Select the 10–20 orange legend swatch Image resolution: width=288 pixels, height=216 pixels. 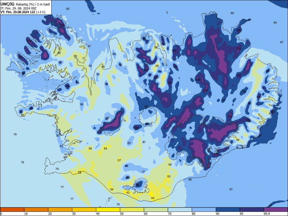[x=36, y=210]
